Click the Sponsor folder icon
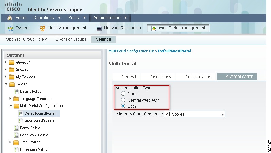The height and width of the screenshot is (153, 271). [x=12, y=69]
